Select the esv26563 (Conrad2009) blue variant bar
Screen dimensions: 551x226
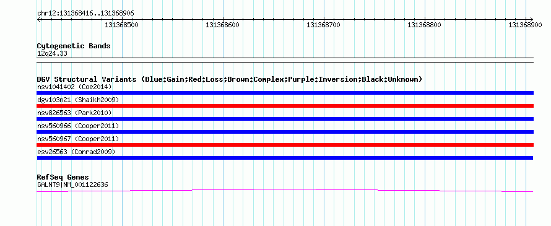[285, 158]
